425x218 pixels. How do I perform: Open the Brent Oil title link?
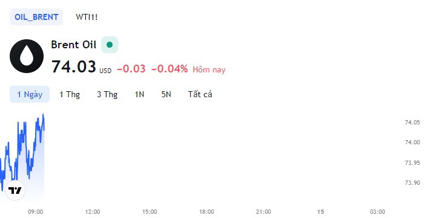74,45
